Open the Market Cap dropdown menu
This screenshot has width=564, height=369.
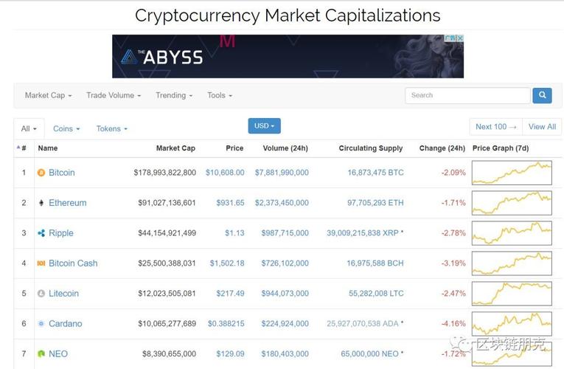[48, 95]
